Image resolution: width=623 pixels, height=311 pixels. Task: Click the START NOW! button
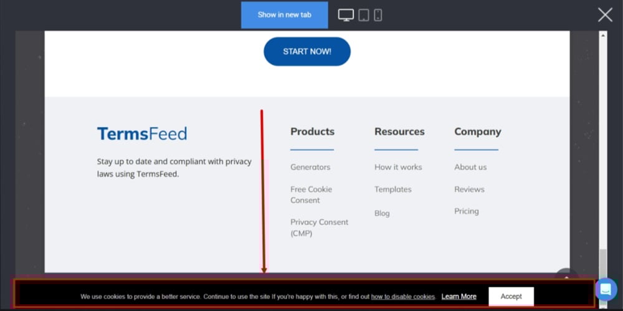tap(307, 52)
